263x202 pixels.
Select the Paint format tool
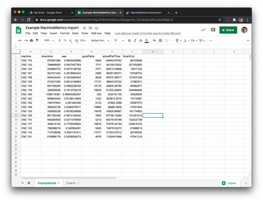point(37,41)
